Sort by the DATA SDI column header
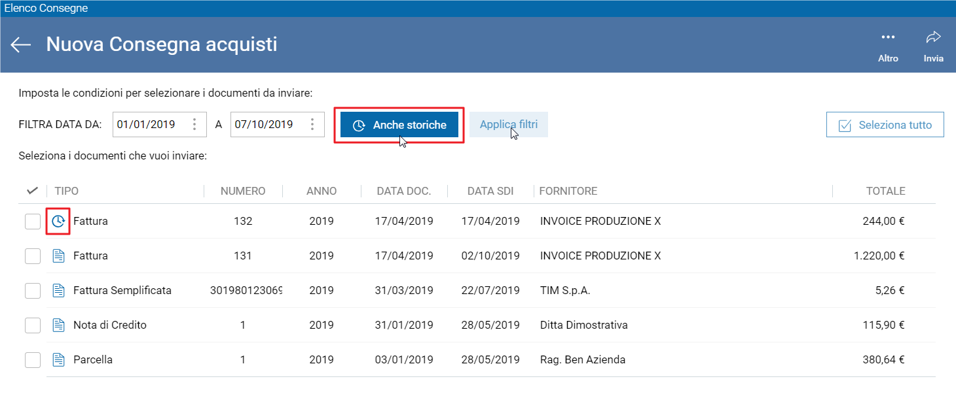This screenshot has width=956, height=398. [x=490, y=191]
